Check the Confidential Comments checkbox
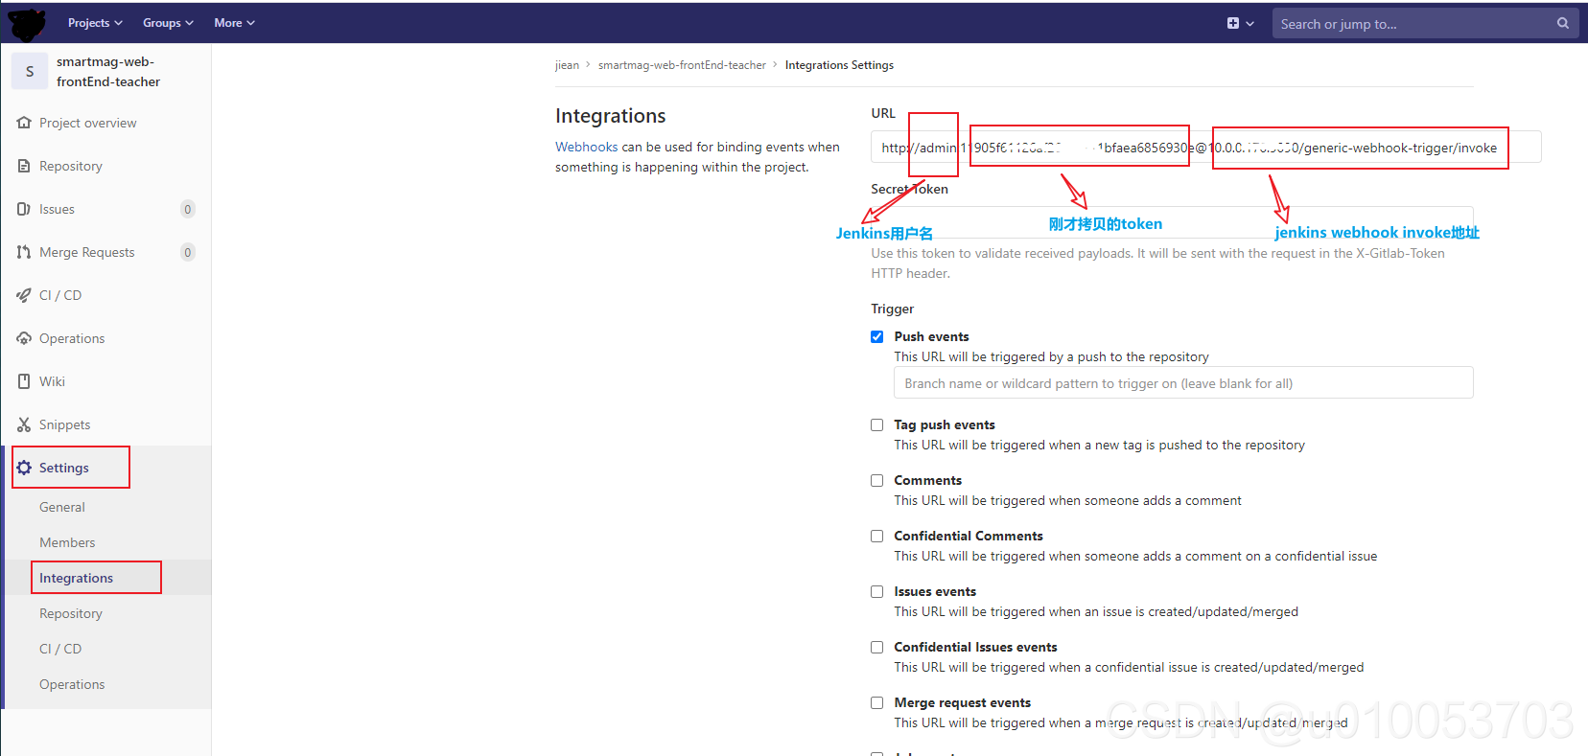This screenshot has width=1588, height=756. [x=876, y=536]
